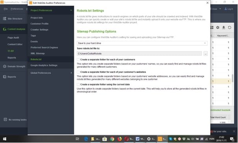
Task: Open Site Structure icon in main window sidebar
Action: point(5,19)
